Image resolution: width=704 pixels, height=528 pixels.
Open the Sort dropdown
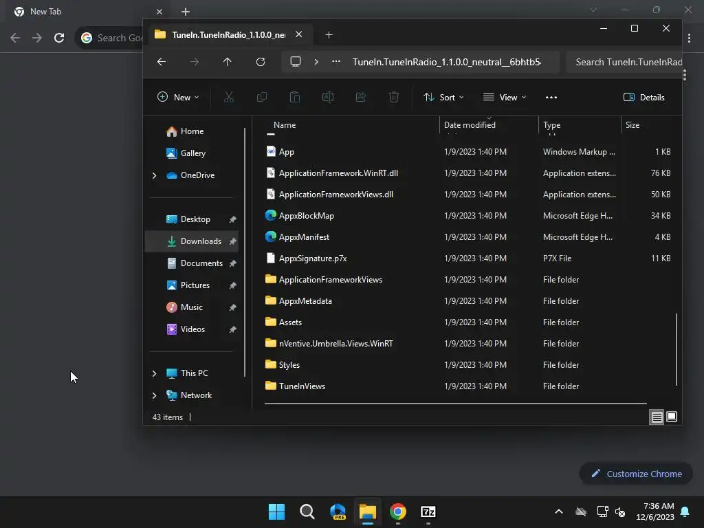click(x=443, y=98)
